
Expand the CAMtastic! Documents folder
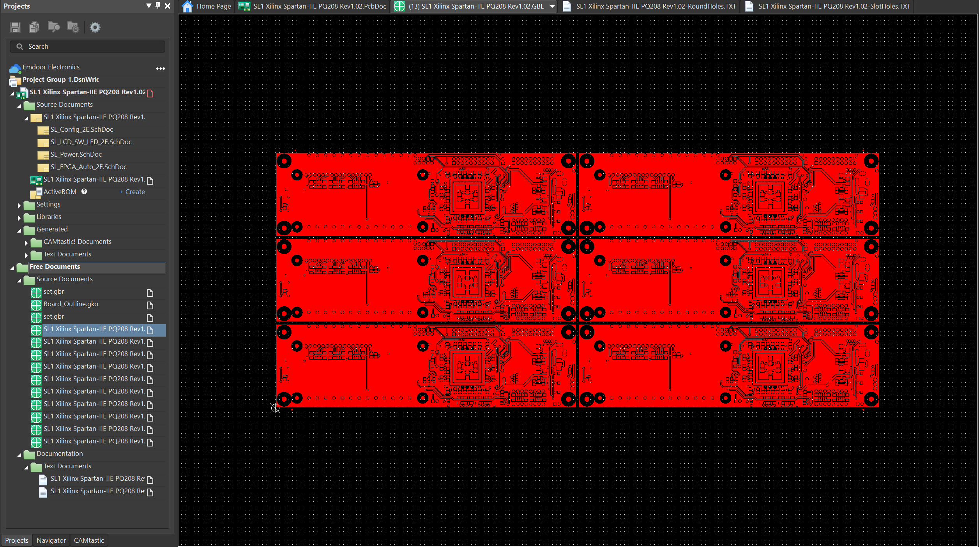point(26,243)
